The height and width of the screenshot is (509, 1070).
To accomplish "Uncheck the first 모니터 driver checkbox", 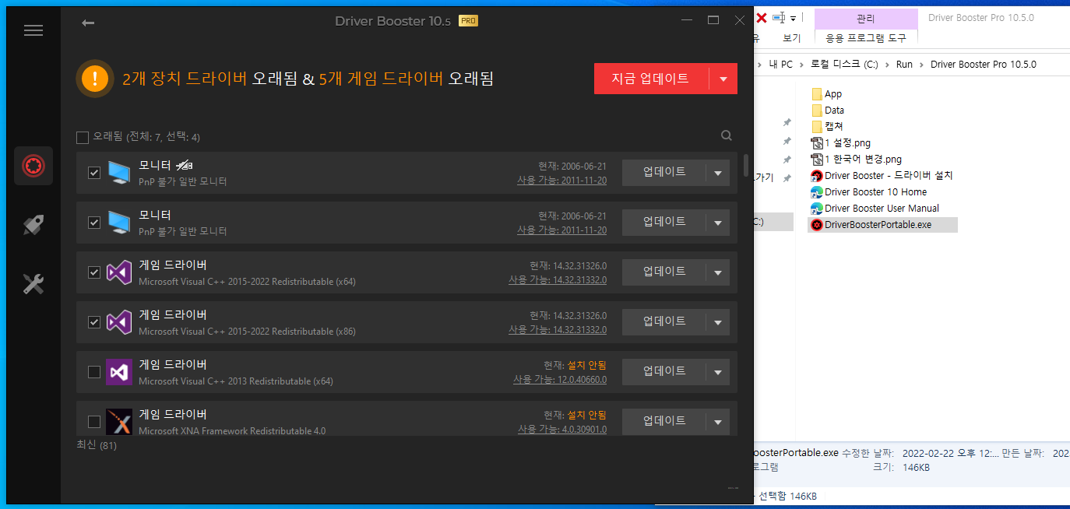I will [94, 173].
